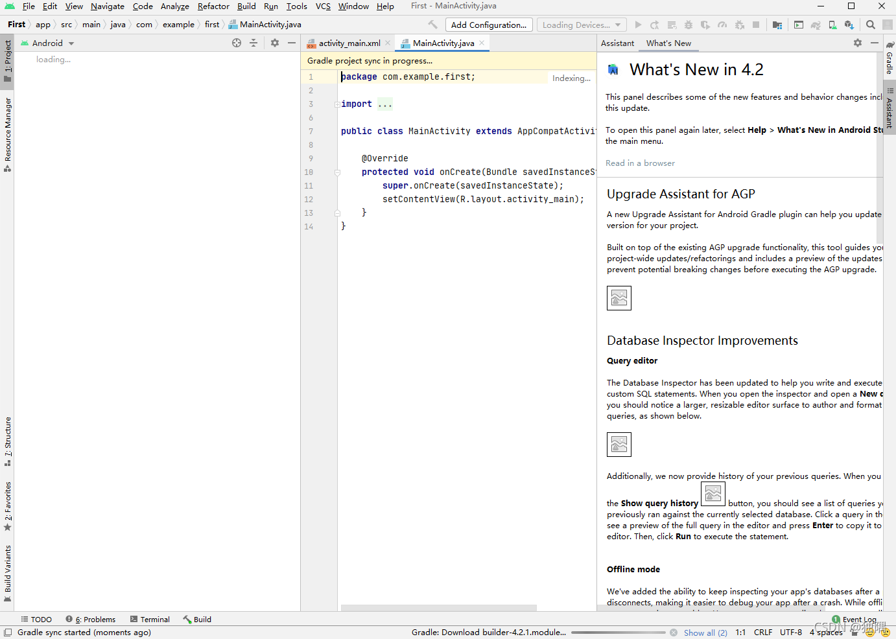Toggle the Build Variants side tool window

pyautogui.click(x=7, y=574)
